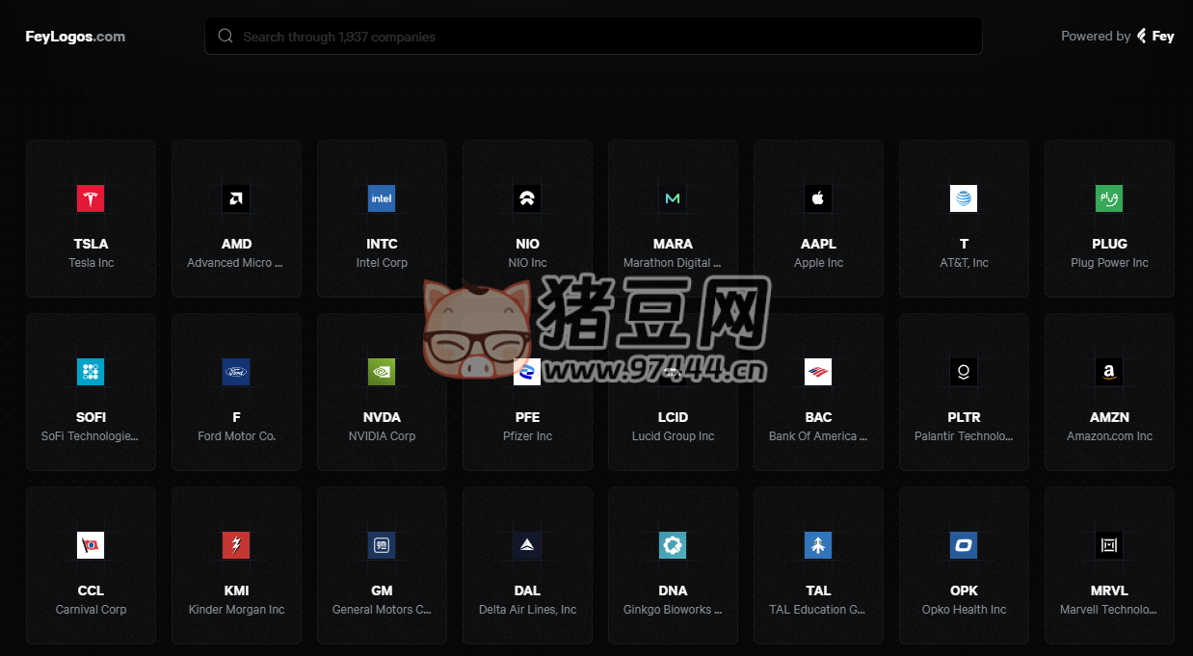Viewport: 1193px width, 656px height.
Task: Click the Amazon logo icon
Action: 1109,372
